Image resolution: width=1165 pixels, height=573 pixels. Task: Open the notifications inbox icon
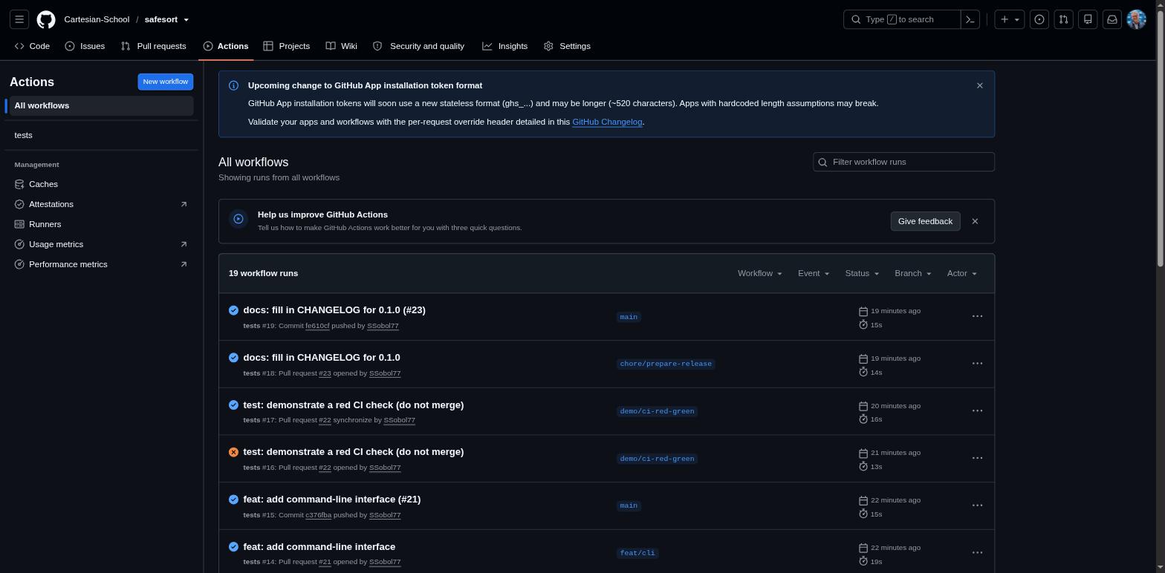point(1112,19)
